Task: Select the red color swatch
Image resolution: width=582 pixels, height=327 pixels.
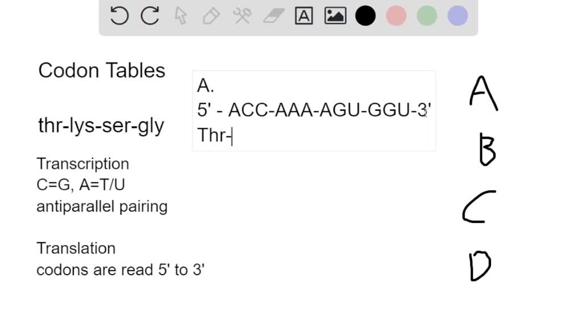Action: tap(396, 16)
